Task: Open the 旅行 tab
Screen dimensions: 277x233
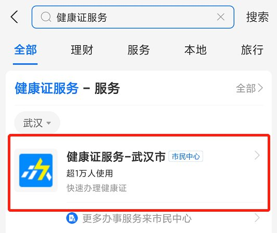Action: (x=252, y=50)
